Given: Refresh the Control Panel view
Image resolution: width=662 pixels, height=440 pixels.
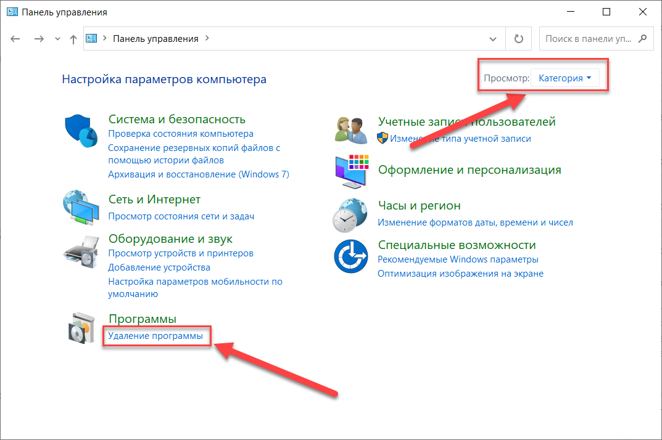Looking at the screenshot, I should 519,39.
